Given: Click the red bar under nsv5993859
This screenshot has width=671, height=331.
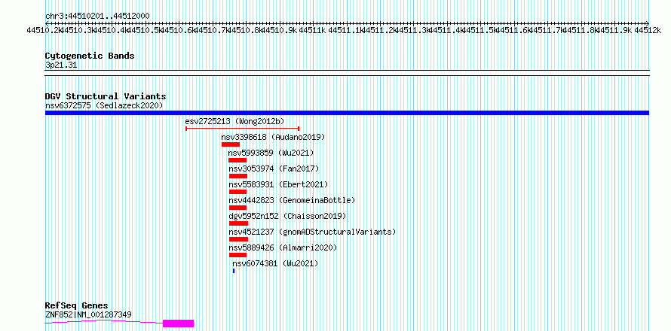Looking at the screenshot, I should click(x=237, y=160).
